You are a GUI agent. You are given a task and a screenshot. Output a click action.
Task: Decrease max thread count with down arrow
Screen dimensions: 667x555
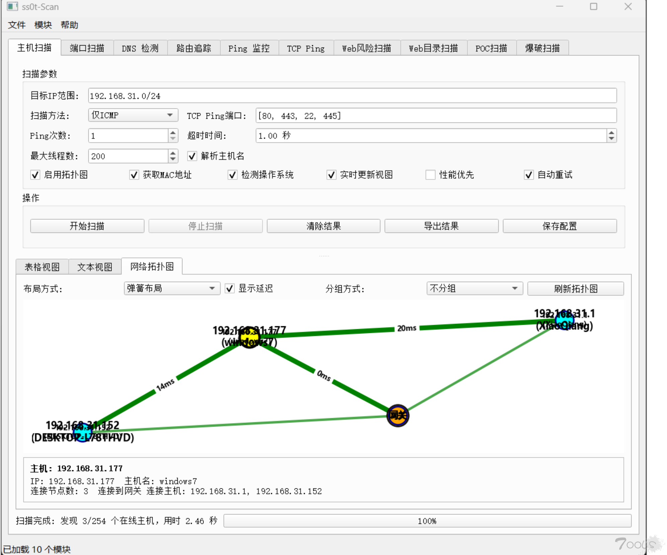pos(173,159)
